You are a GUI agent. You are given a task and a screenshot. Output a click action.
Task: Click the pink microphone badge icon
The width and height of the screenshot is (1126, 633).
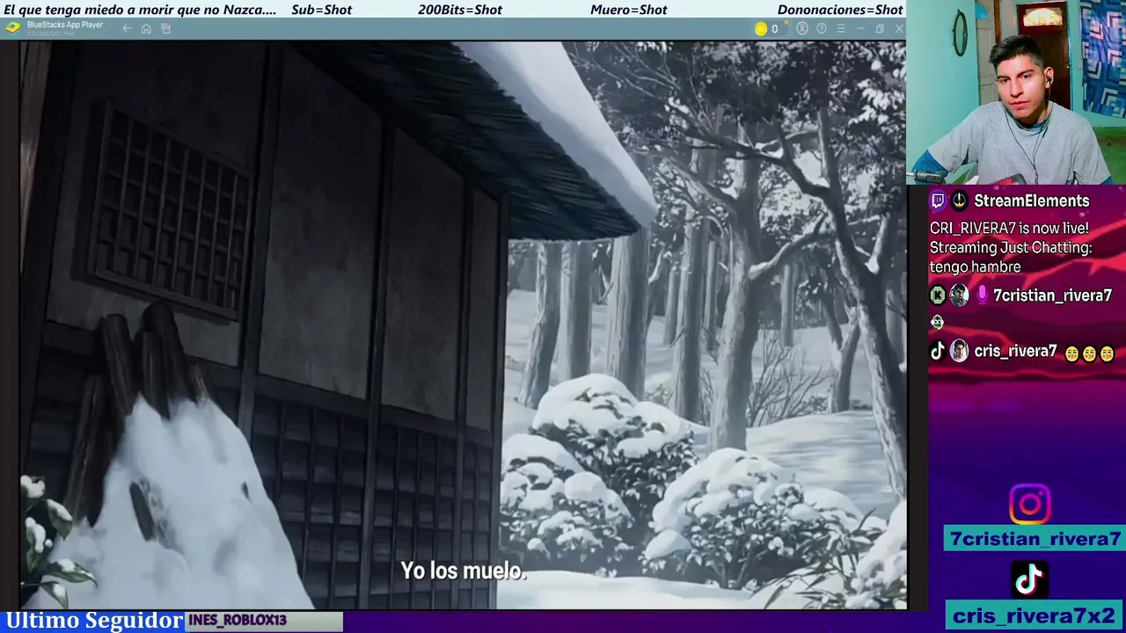(982, 295)
